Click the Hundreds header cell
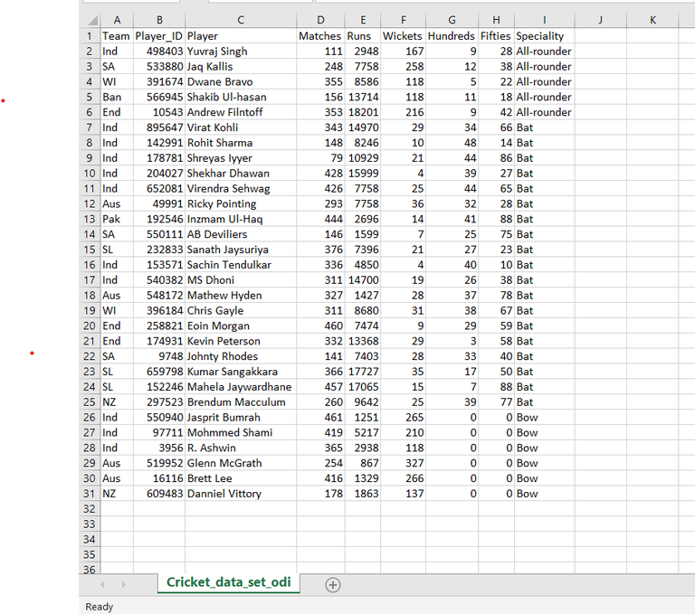 click(x=452, y=36)
